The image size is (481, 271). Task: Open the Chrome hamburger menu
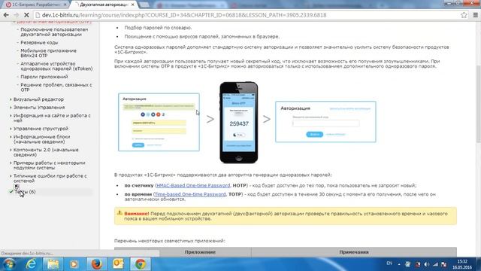(x=476, y=15)
